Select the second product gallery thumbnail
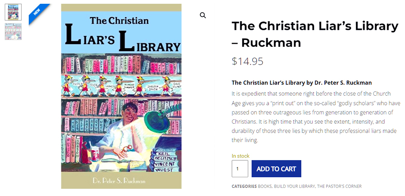405x196 pixels. click(13, 32)
